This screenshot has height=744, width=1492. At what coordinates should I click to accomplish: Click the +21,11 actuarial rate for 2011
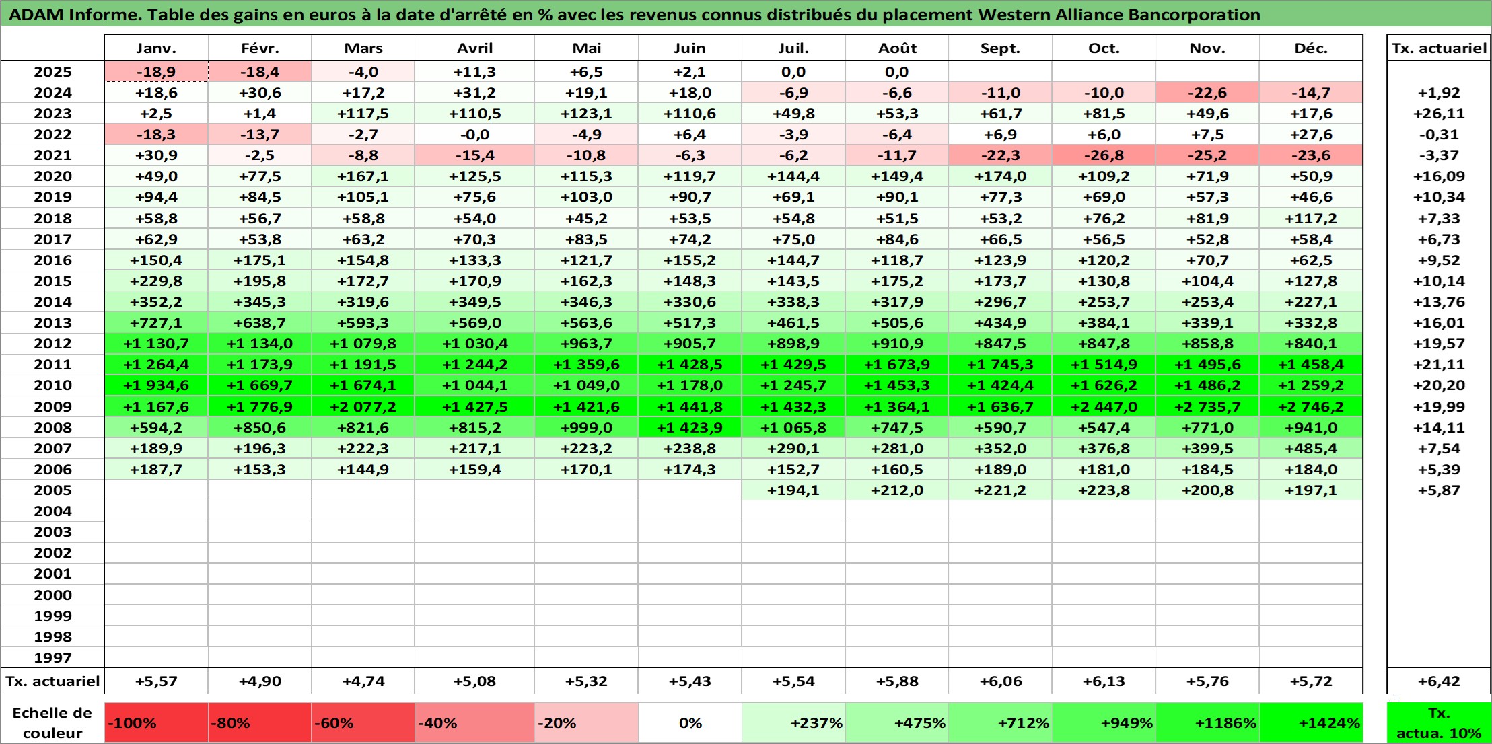click(1439, 365)
